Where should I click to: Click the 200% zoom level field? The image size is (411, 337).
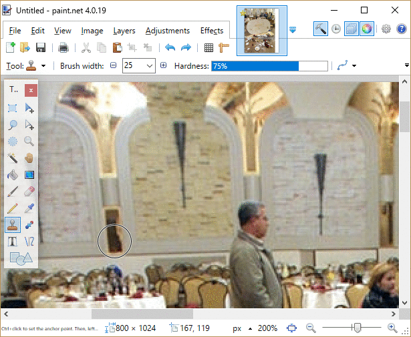[x=267, y=328]
